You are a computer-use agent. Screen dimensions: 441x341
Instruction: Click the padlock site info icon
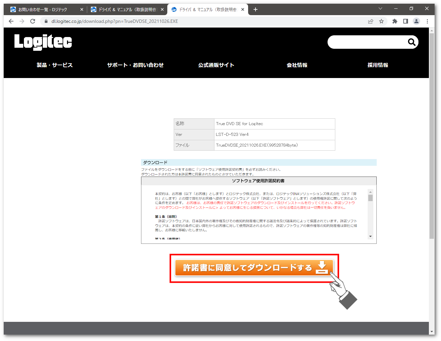point(46,21)
